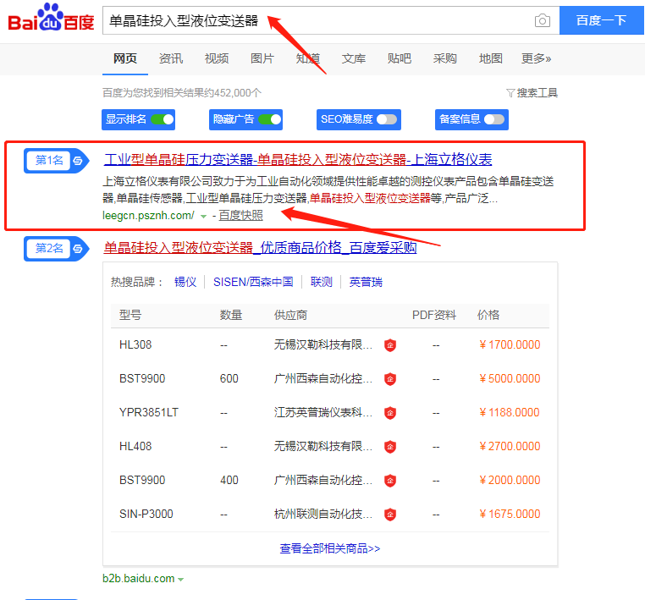The image size is (645, 600).
Task: Click price ¥1675.0000
Action: tap(510, 514)
